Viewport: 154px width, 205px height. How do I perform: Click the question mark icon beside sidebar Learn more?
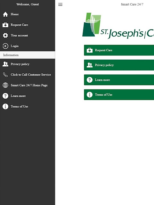[x=5, y=96]
